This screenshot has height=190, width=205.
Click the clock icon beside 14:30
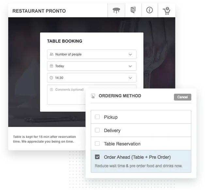click(x=51, y=78)
